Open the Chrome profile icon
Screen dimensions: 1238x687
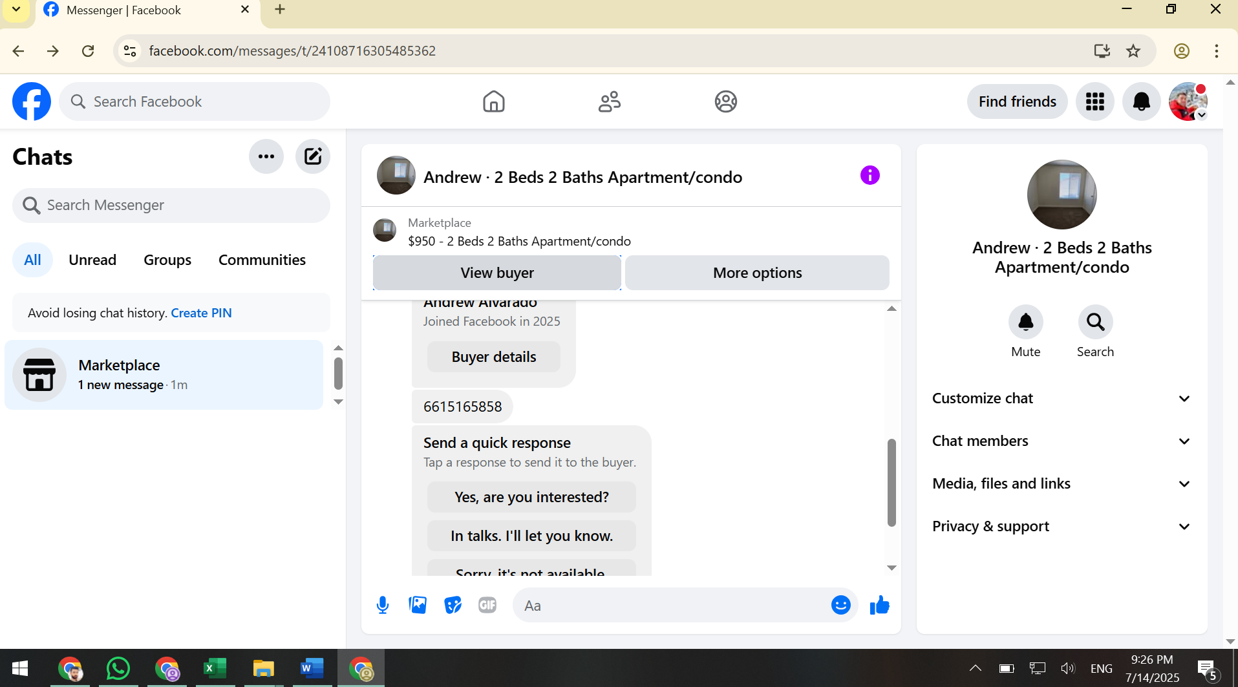point(1182,50)
